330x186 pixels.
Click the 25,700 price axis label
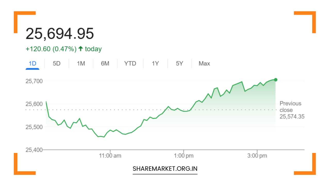pyautogui.click(x=34, y=81)
